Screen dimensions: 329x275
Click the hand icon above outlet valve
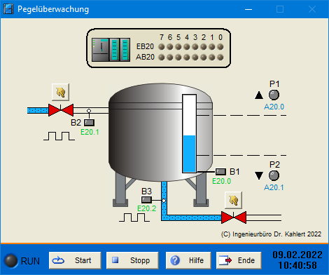coord(233,200)
